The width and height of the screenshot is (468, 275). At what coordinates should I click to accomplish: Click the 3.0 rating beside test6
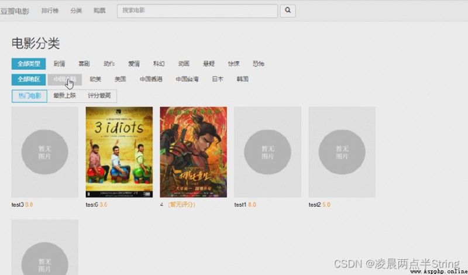[104, 205]
